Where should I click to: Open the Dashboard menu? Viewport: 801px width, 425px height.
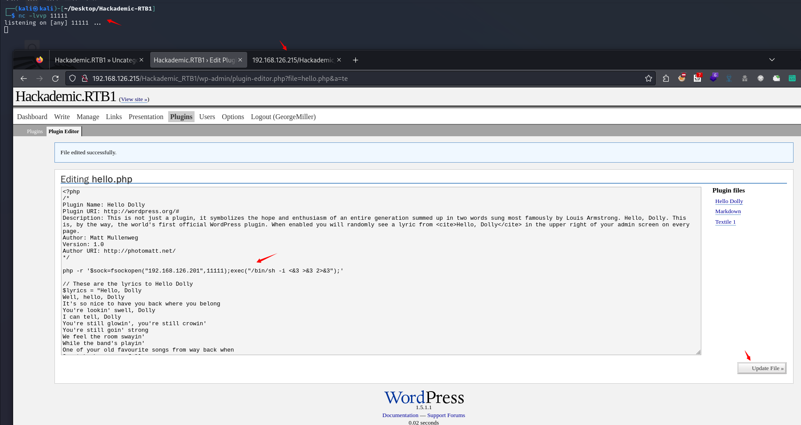point(32,116)
